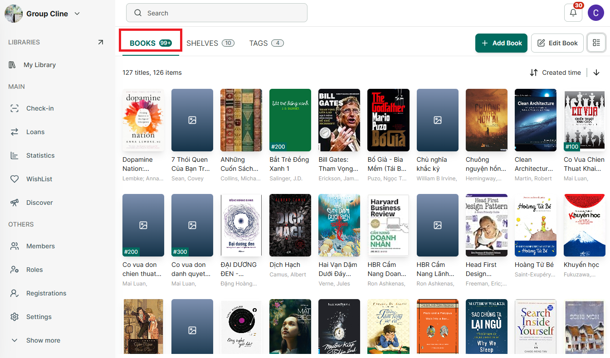This screenshot has height=358, width=610.
Task: Click the Loans swap-arrows icon
Action: tap(15, 132)
